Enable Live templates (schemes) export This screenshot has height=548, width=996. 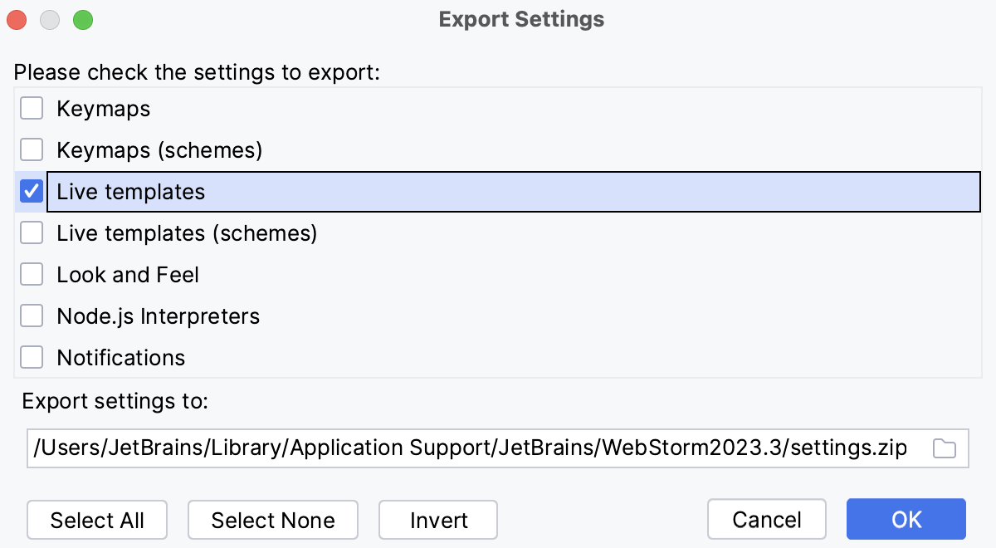tap(32, 232)
